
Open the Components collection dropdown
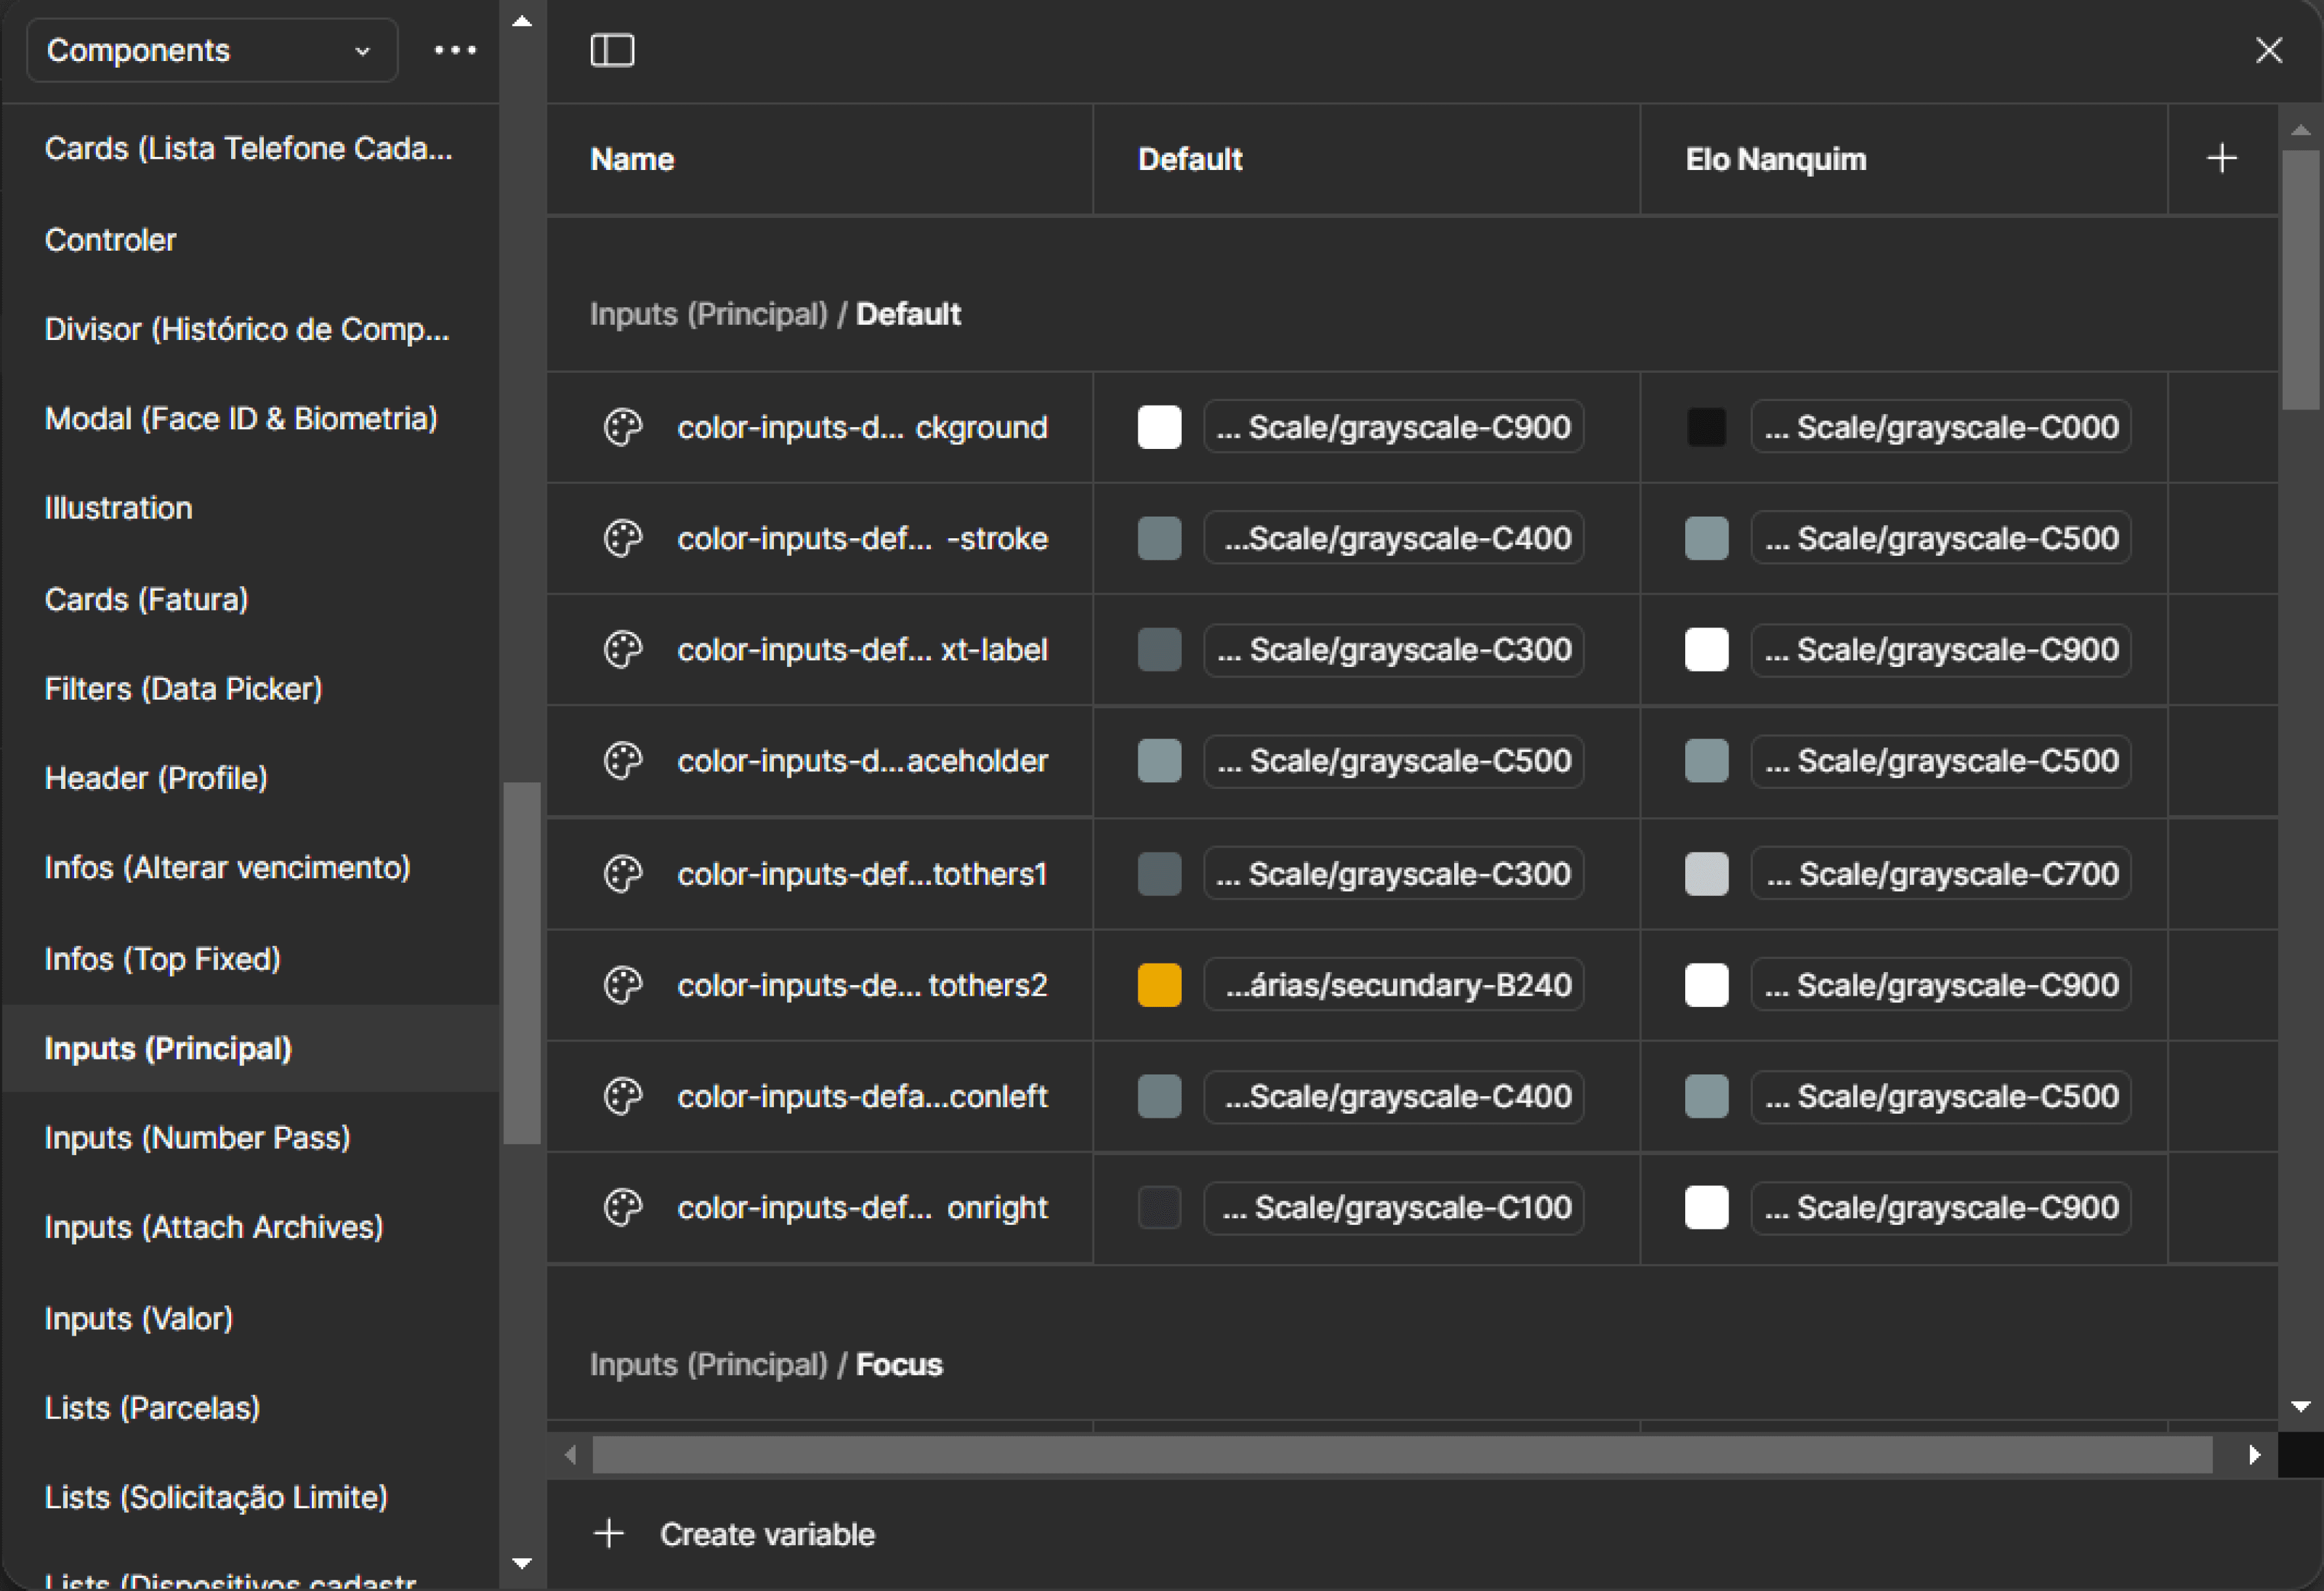point(211,50)
